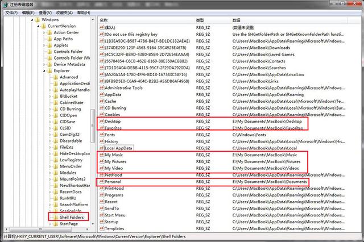Open the 收藏夹(A) menu
The height and width of the screenshot is (242, 364).
point(64,12)
